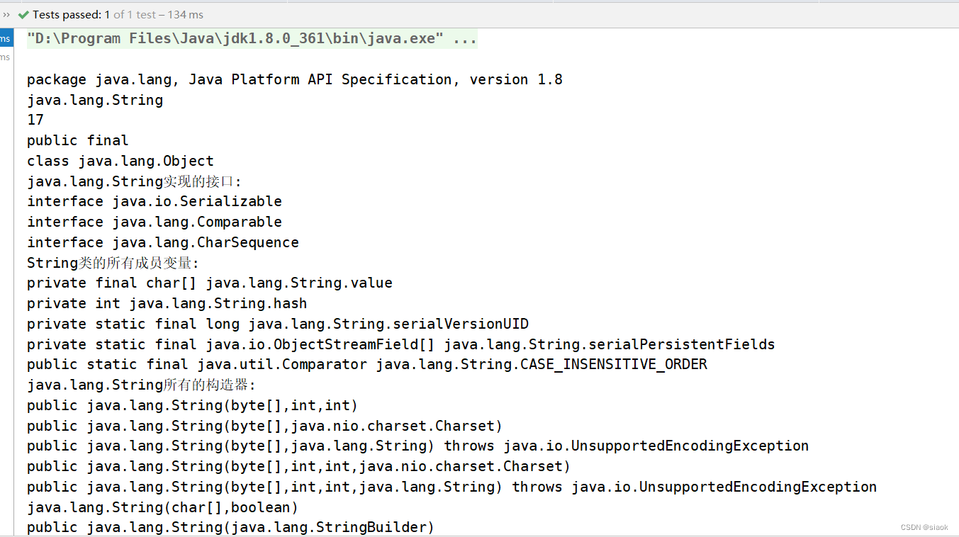959x537 pixels.
Task: Click the '17' output line
Action: click(x=35, y=120)
